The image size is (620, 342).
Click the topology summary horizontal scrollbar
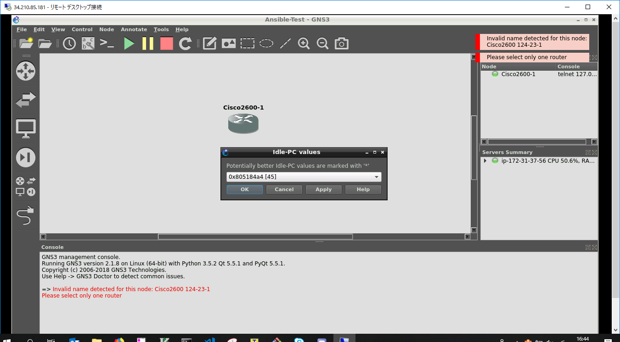coord(536,142)
